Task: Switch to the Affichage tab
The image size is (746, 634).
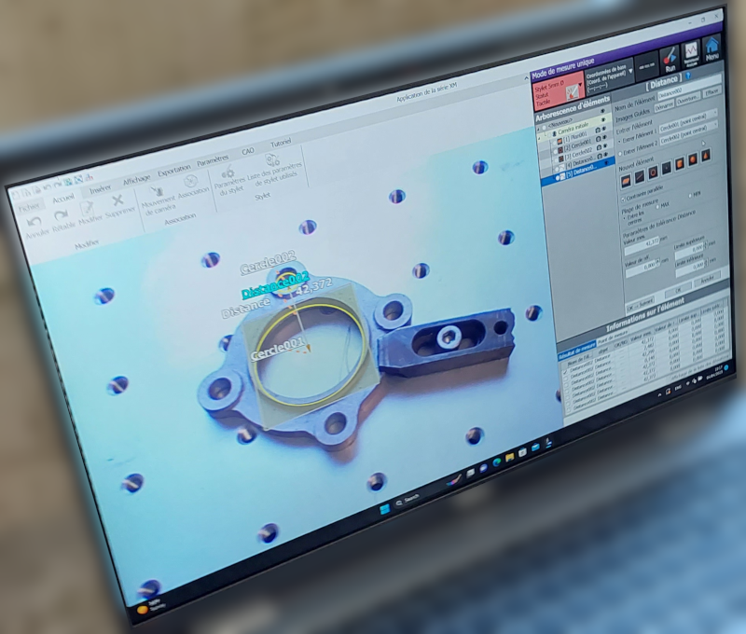Action: (136, 180)
